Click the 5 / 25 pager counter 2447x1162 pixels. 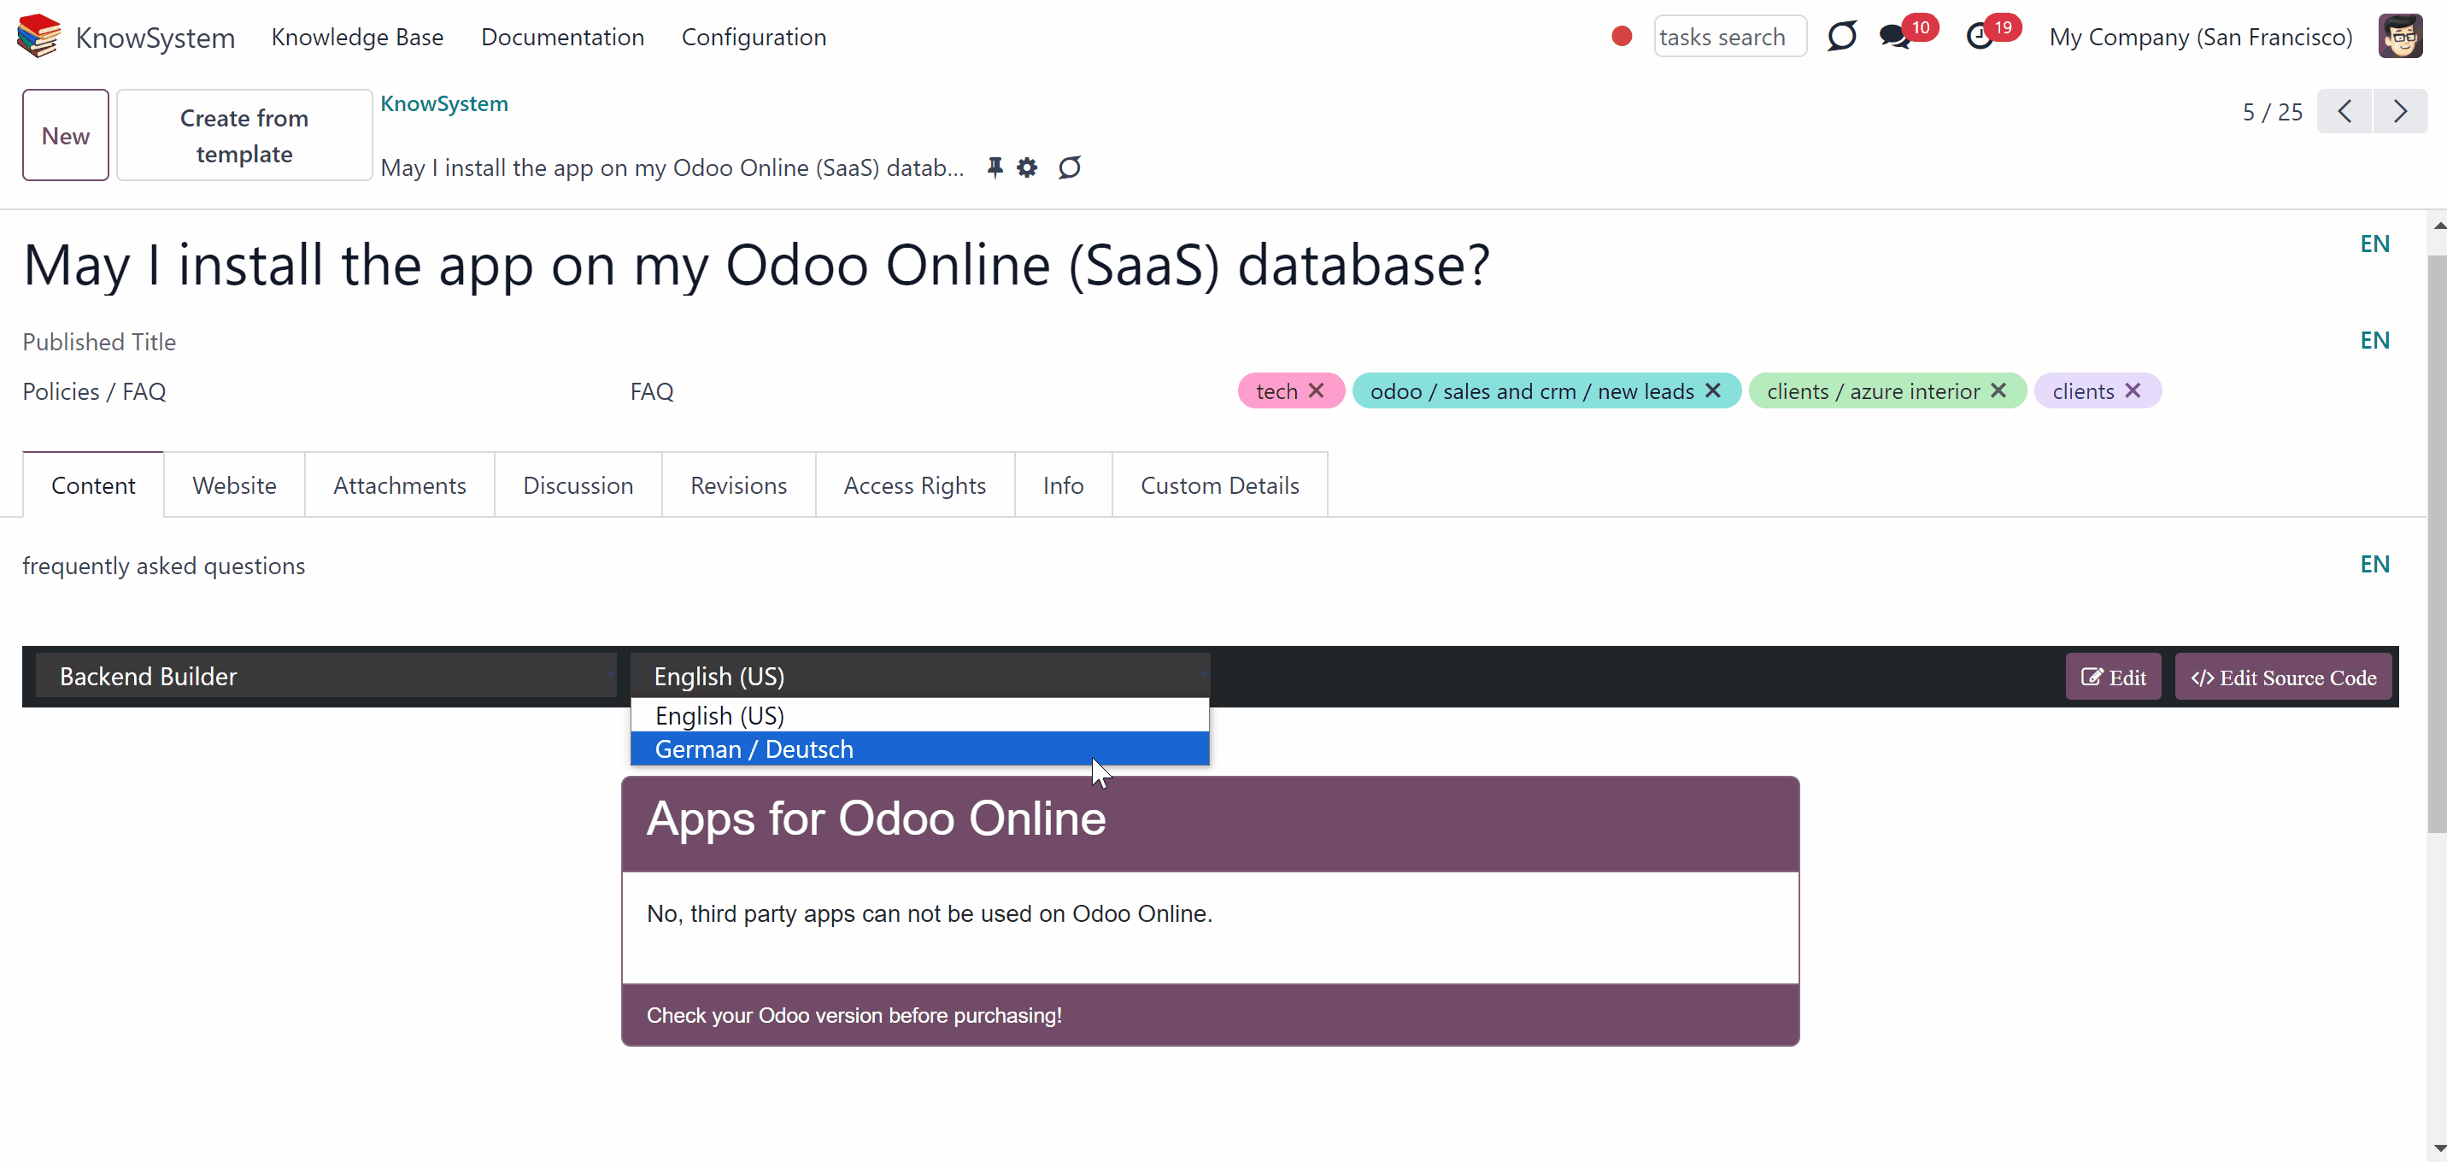pos(2272,112)
